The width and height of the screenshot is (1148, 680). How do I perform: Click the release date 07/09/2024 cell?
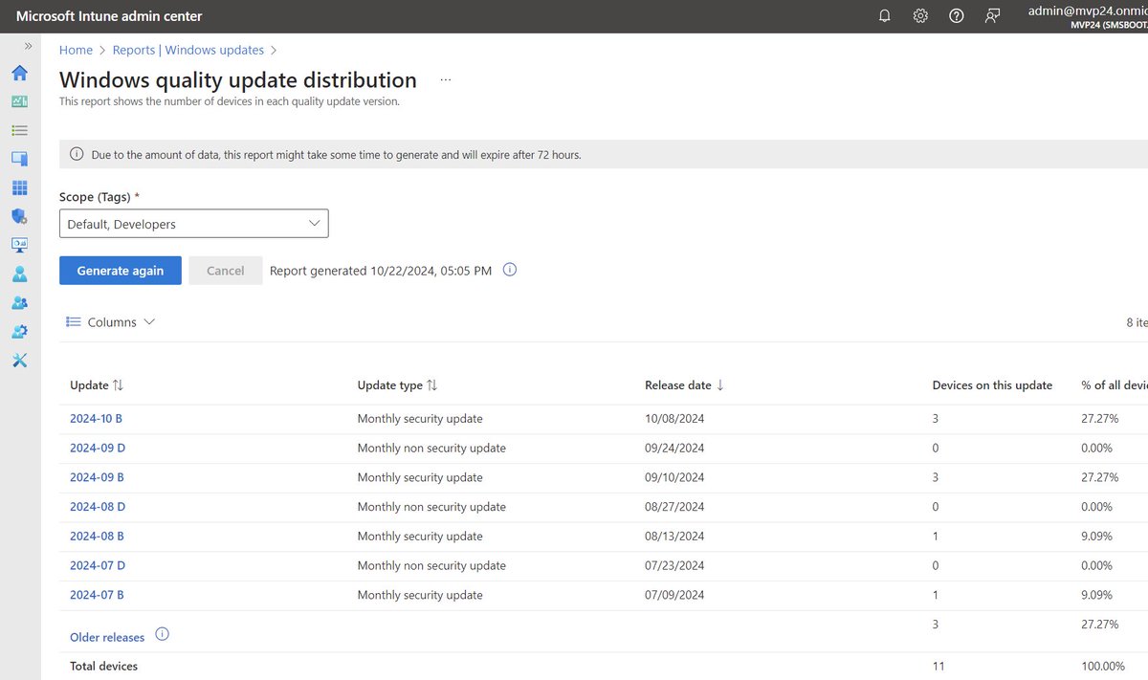[x=674, y=595]
